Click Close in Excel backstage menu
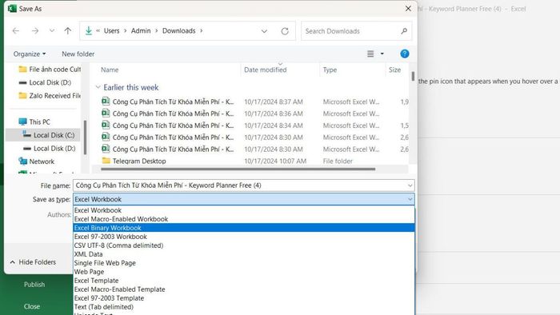 pos(32,306)
